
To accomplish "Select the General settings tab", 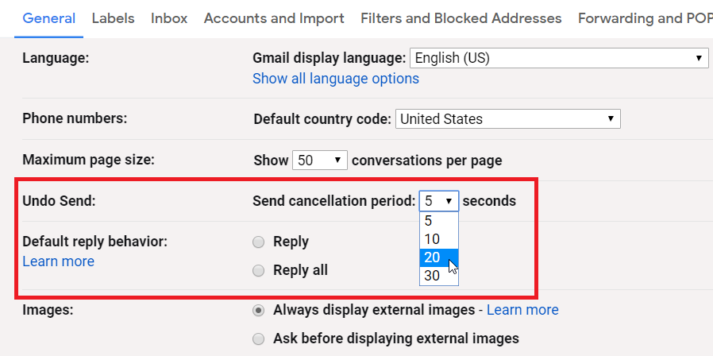I will pyautogui.click(x=49, y=17).
